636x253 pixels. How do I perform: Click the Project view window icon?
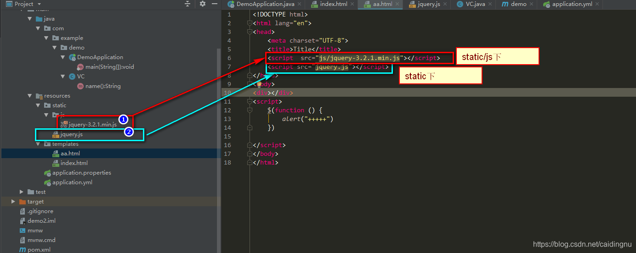pos(9,4)
